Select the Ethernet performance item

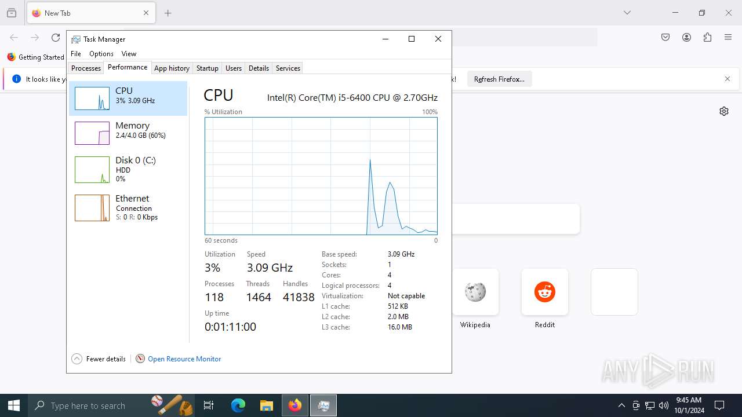click(128, 207)
